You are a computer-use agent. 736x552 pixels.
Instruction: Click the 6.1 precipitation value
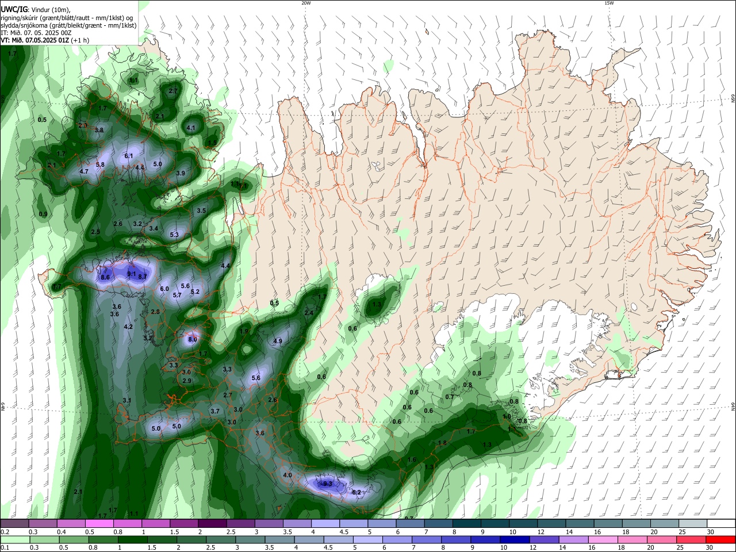129,156
